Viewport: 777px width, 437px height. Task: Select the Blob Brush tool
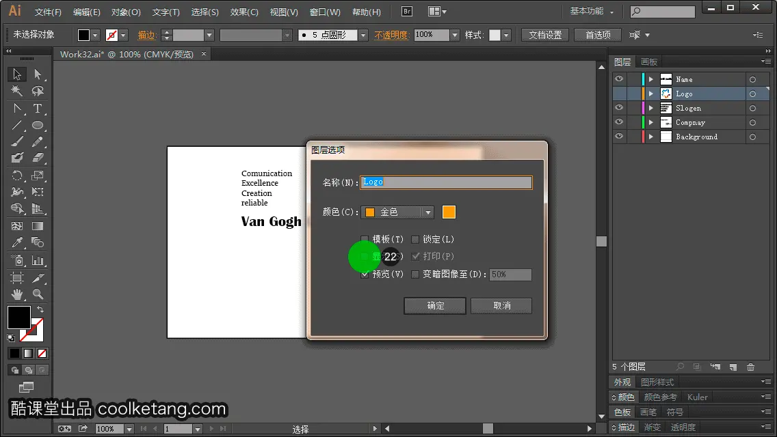pos(17,158)
